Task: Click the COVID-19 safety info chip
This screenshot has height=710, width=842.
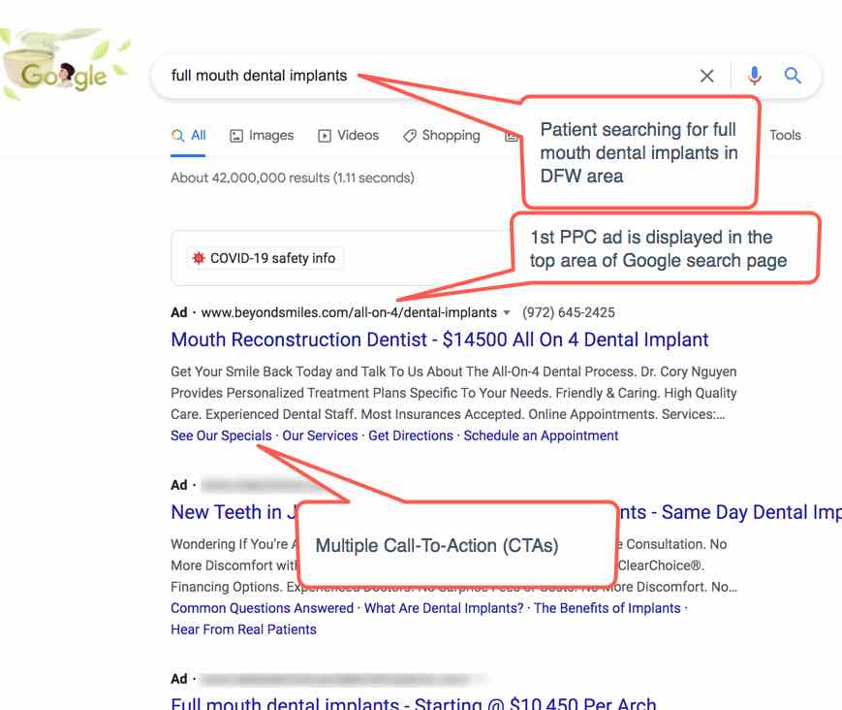Action: click(265, 259)
